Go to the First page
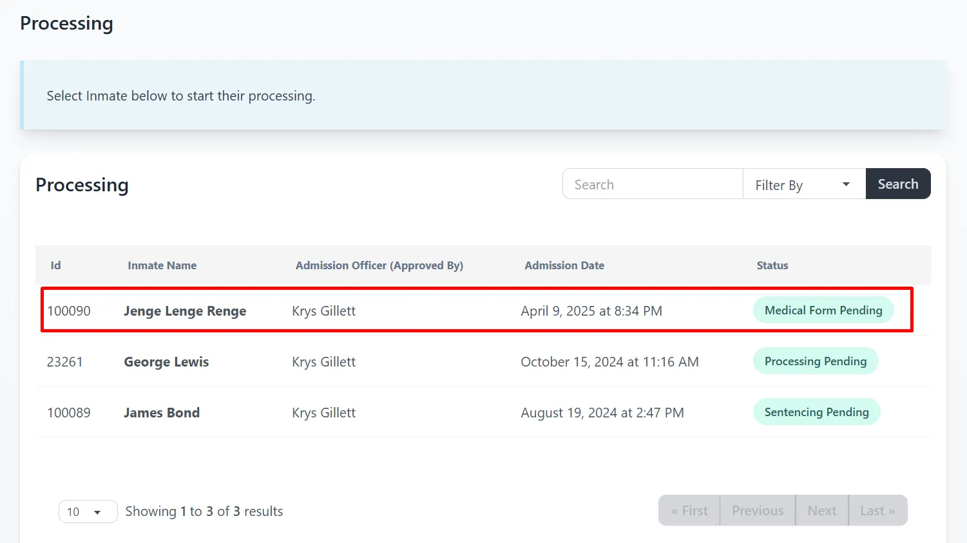Viewport: 967px width, 543px height. pos(689,511)
